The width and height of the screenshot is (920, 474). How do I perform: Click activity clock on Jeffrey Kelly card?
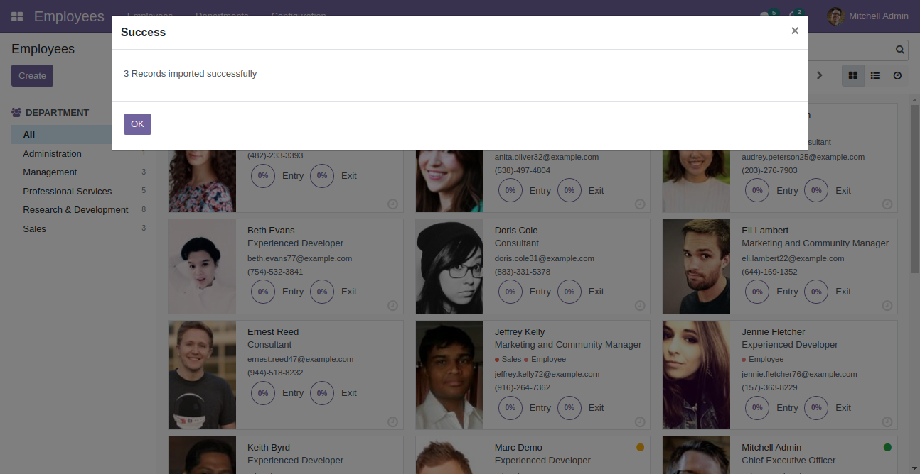point(640,421)
